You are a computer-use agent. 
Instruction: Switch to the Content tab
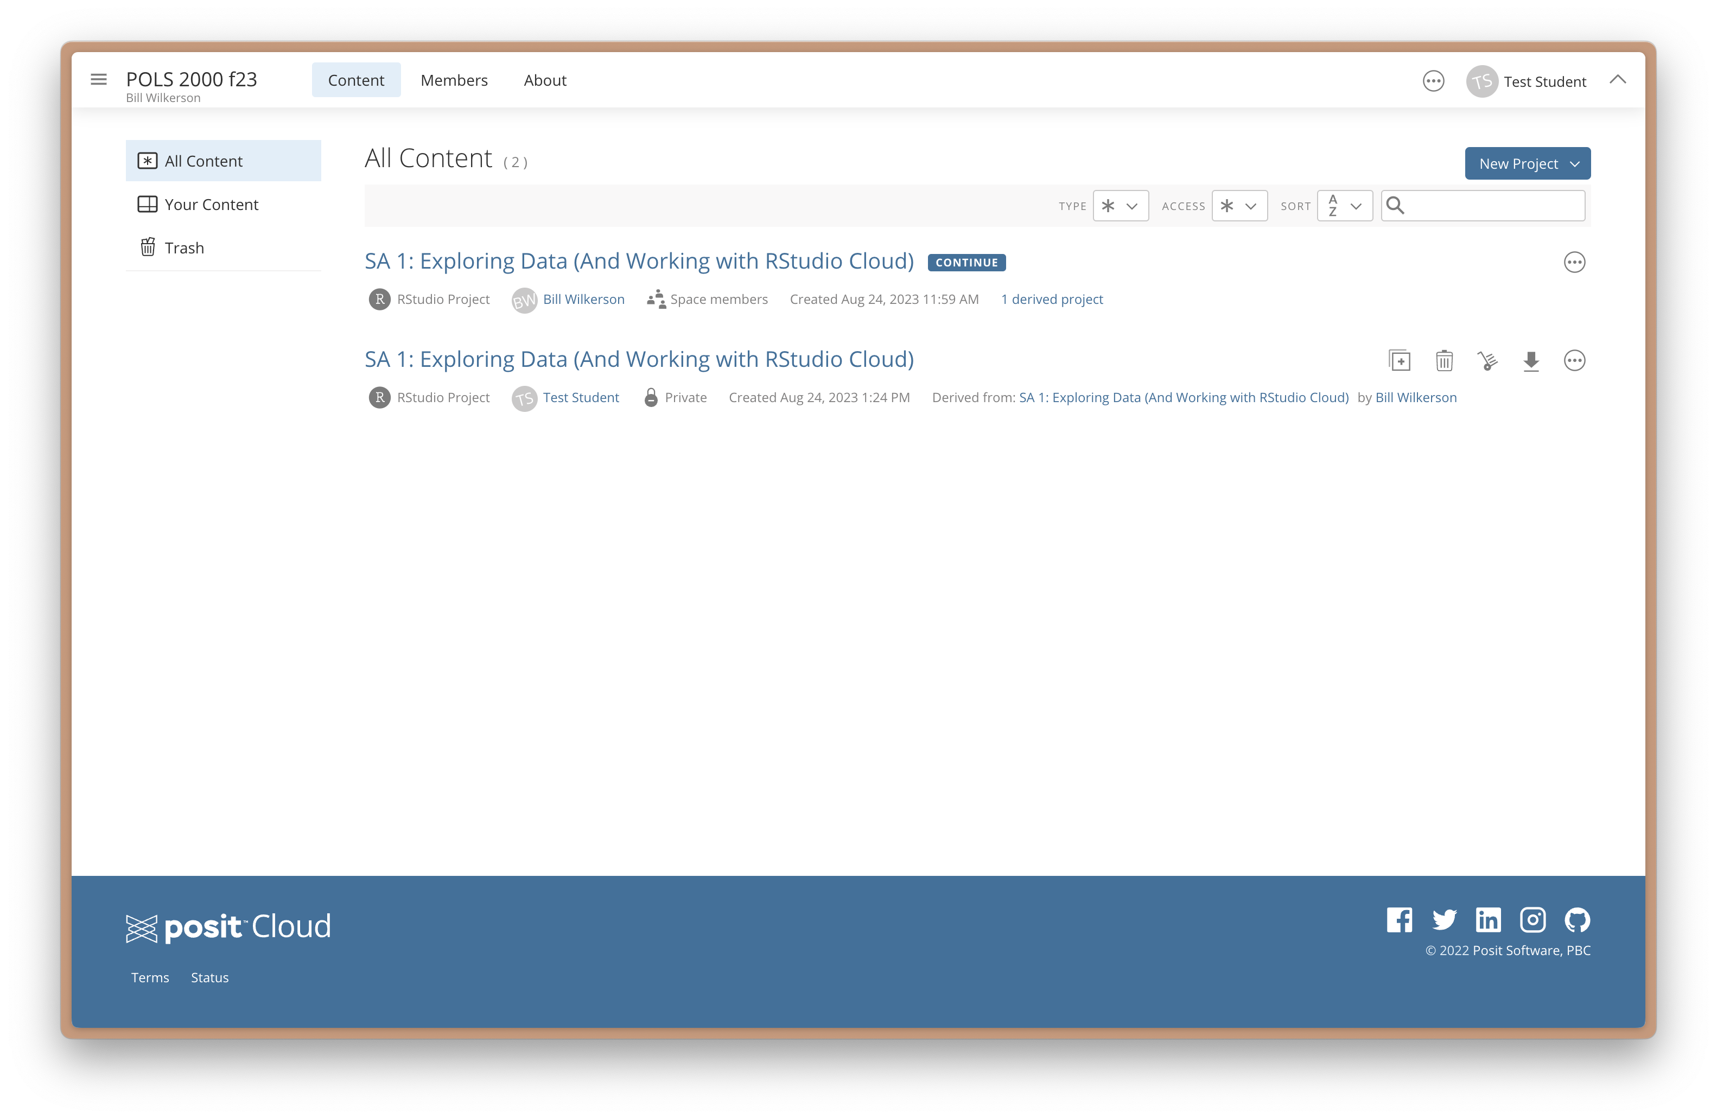[x=355, y=80]
